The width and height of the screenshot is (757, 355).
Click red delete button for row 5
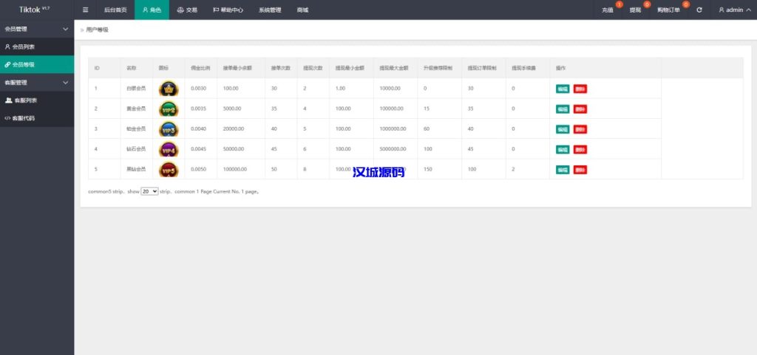pyautogui.click(x=580, y=170)
